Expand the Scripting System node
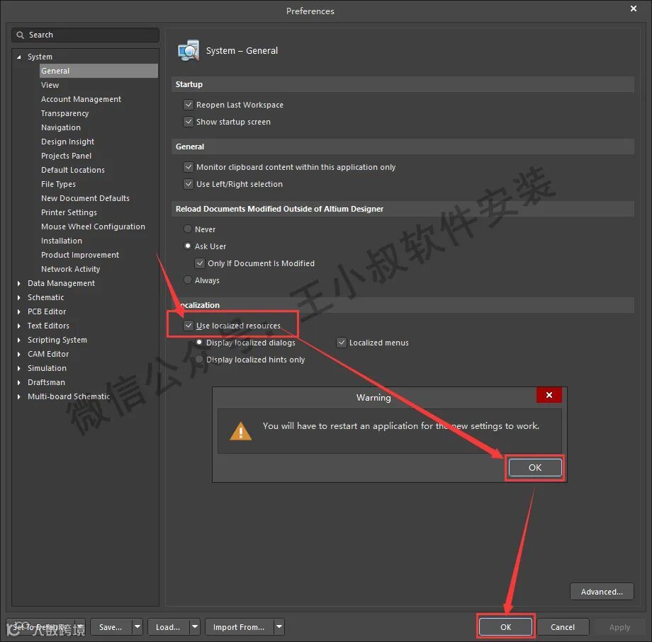Viewport: 652px width, 642px height. pos(18,340)
